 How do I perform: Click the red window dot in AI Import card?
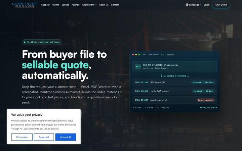tap(133, 55)
